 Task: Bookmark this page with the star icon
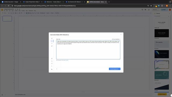point(151,6)
